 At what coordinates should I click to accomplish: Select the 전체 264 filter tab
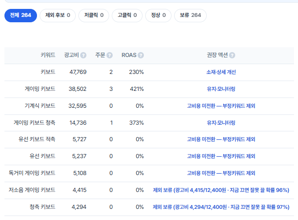click(x=20, y=16)
